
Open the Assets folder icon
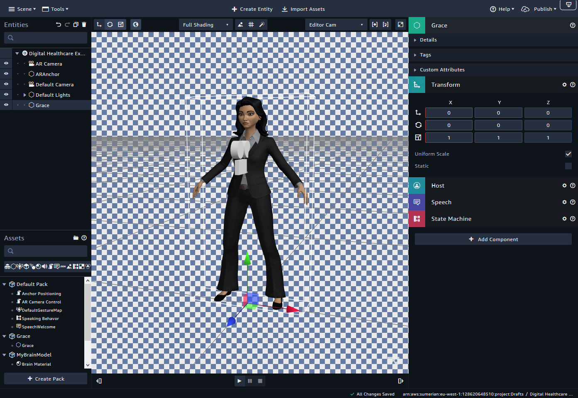[x=76, y=238]
